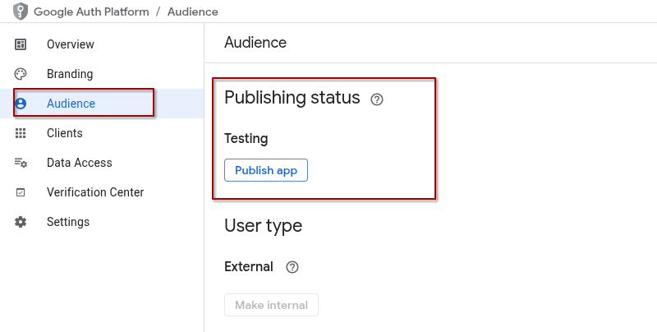
Task: Click the Data Access list-gear icon
Action: point(21,163)
